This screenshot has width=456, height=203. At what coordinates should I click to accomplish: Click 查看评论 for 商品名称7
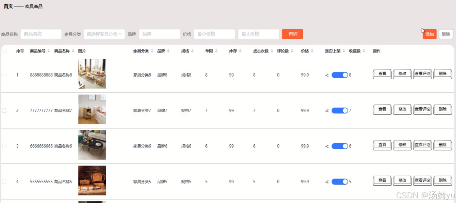423,110
